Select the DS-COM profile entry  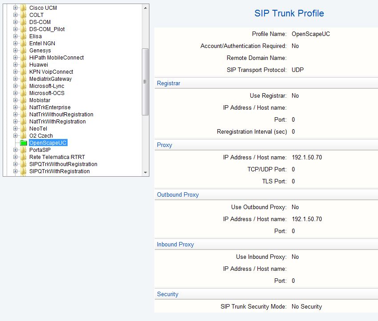[x=40, y=22]
